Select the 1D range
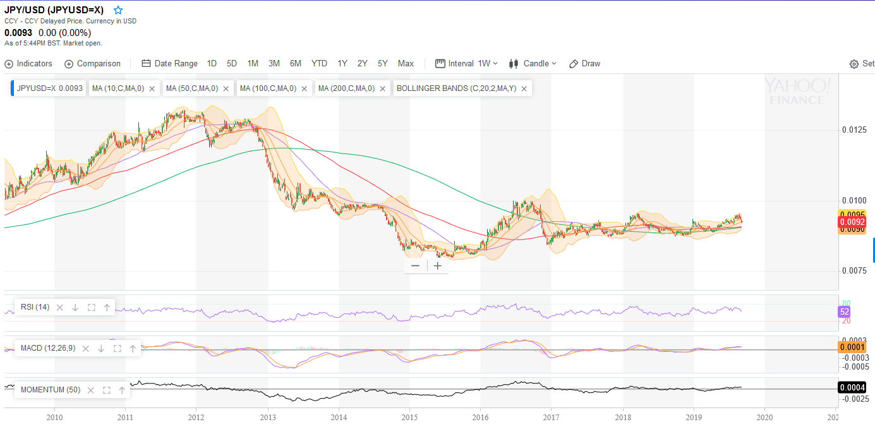The height and width of the screenshot is (429, 875). coord(212,64)
